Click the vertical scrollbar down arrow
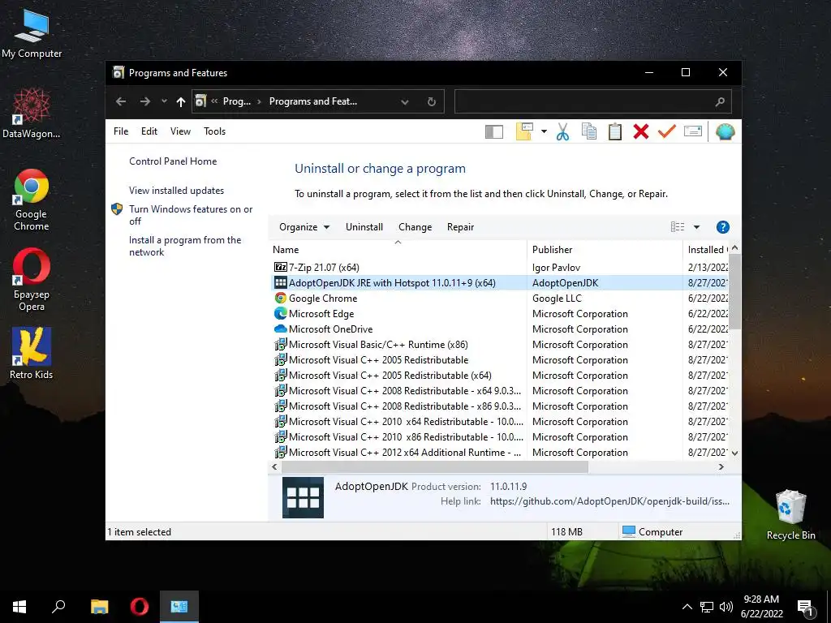This screenshot has width=831, height=623. coord(734,453)
